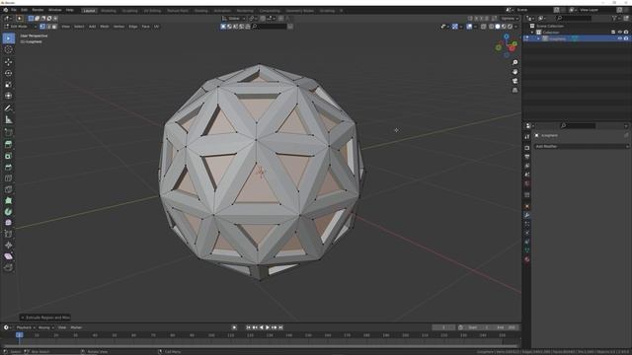The image size is (632, 355).
Task: Enable edge select mode
Action: [x=48, y=27]
